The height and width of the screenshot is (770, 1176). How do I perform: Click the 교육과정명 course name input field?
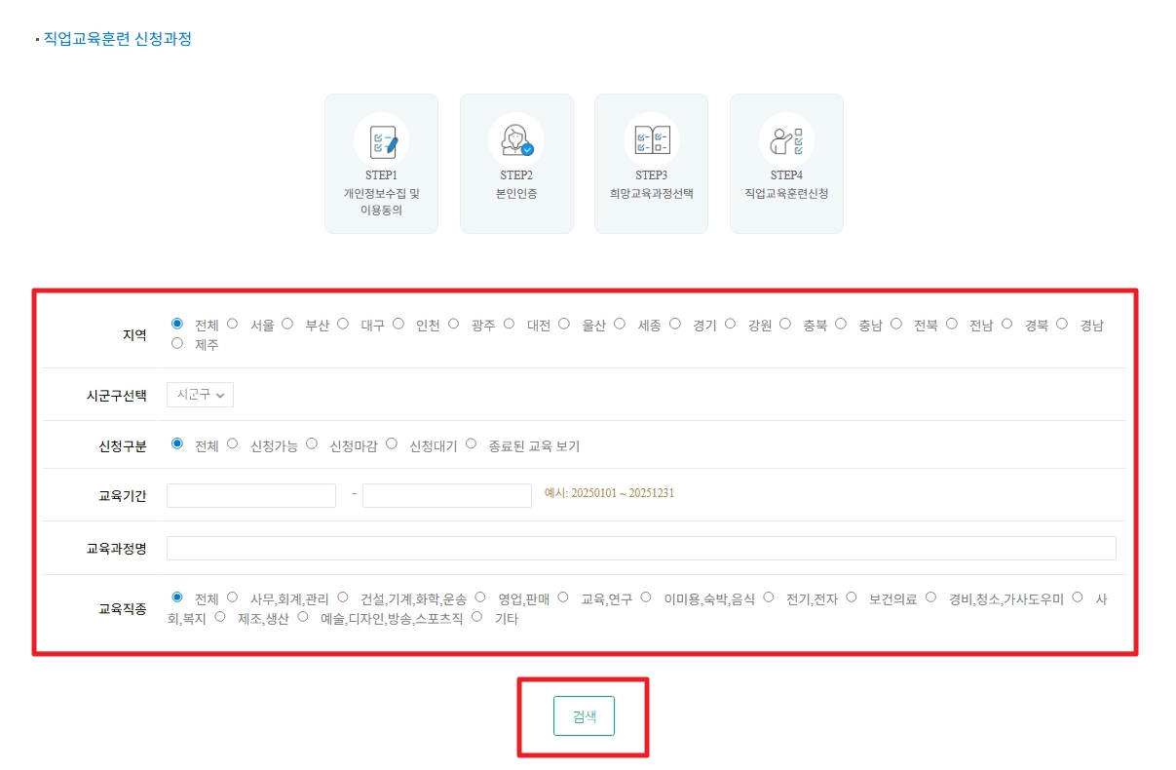(x=643, y=548)
